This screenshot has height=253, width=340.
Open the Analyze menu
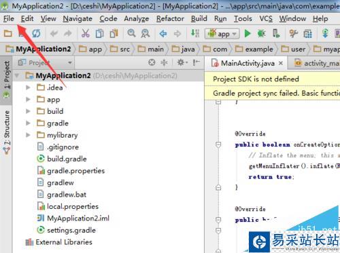pyautogui.click(x=137, y=18)
